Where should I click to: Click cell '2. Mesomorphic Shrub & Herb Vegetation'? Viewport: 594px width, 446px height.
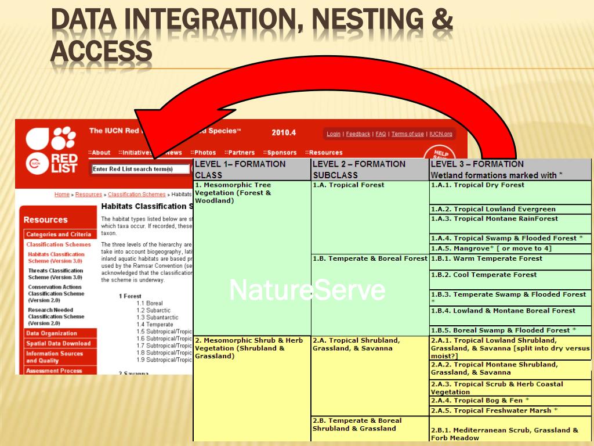pyautogui.click(x=252, y=389)
